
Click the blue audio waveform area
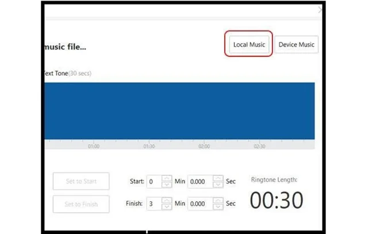tap(179, 111)
